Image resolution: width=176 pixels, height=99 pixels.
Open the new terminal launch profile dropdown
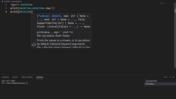167,77
